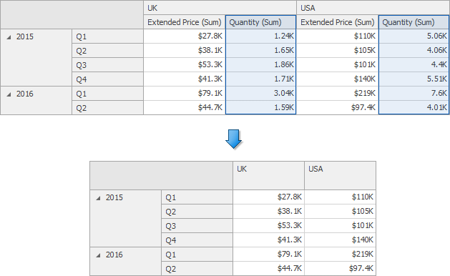Pick the $41.3K cell in the bottom grid
This screenshot has width=450, height=276.
pyautogui.click(x=268, y=240)
